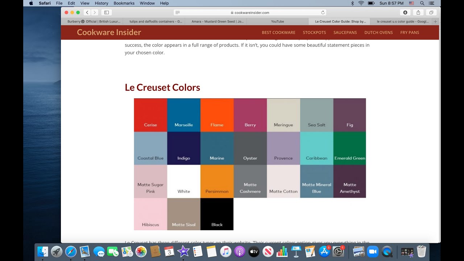Switch to Burberry Official tab
This screenshot has height=261, width=464.
tap(92, 21)
